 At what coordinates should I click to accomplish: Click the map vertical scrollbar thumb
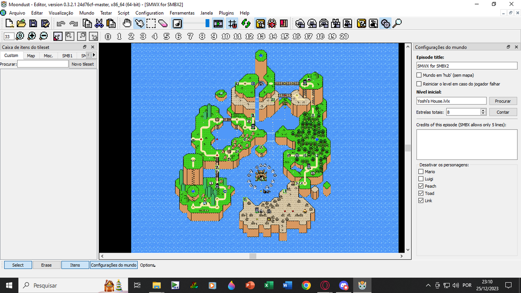408,148
